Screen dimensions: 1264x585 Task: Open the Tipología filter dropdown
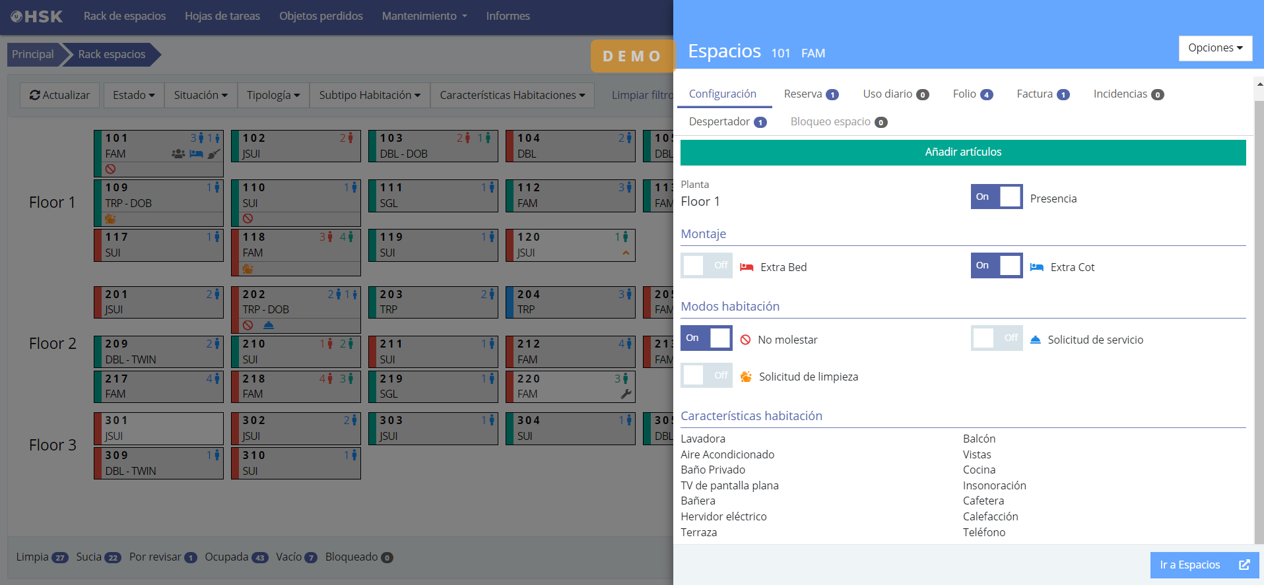[273, 96]
